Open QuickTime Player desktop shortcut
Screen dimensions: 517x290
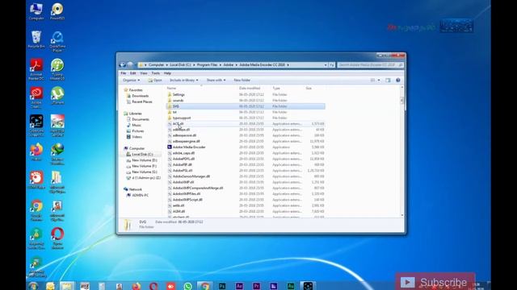tap(57, 42)
